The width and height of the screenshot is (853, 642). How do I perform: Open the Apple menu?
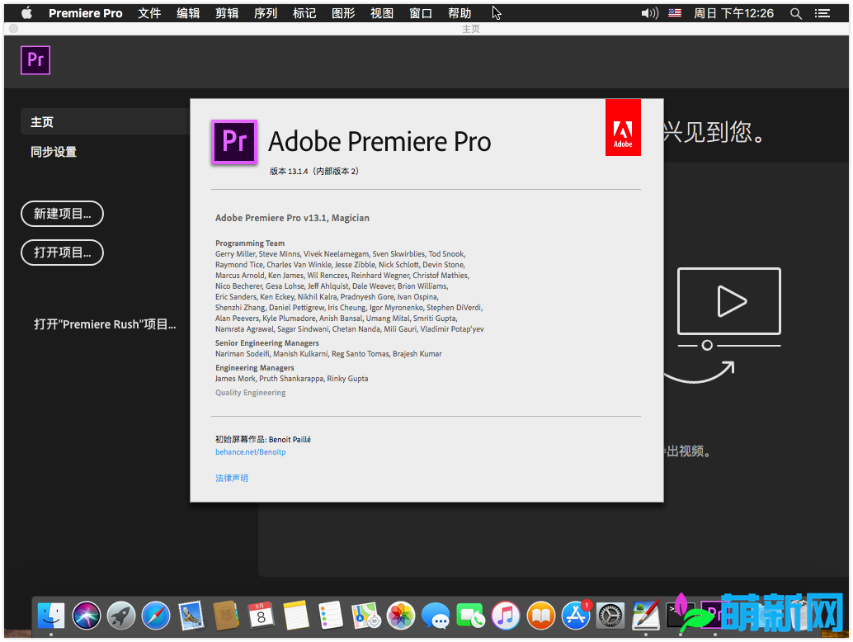(26, 13)
